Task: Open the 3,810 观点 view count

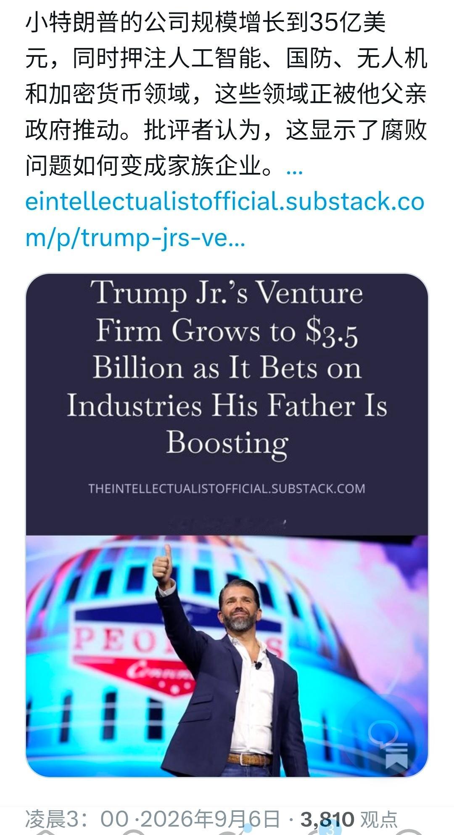Action: pos(349,819)
